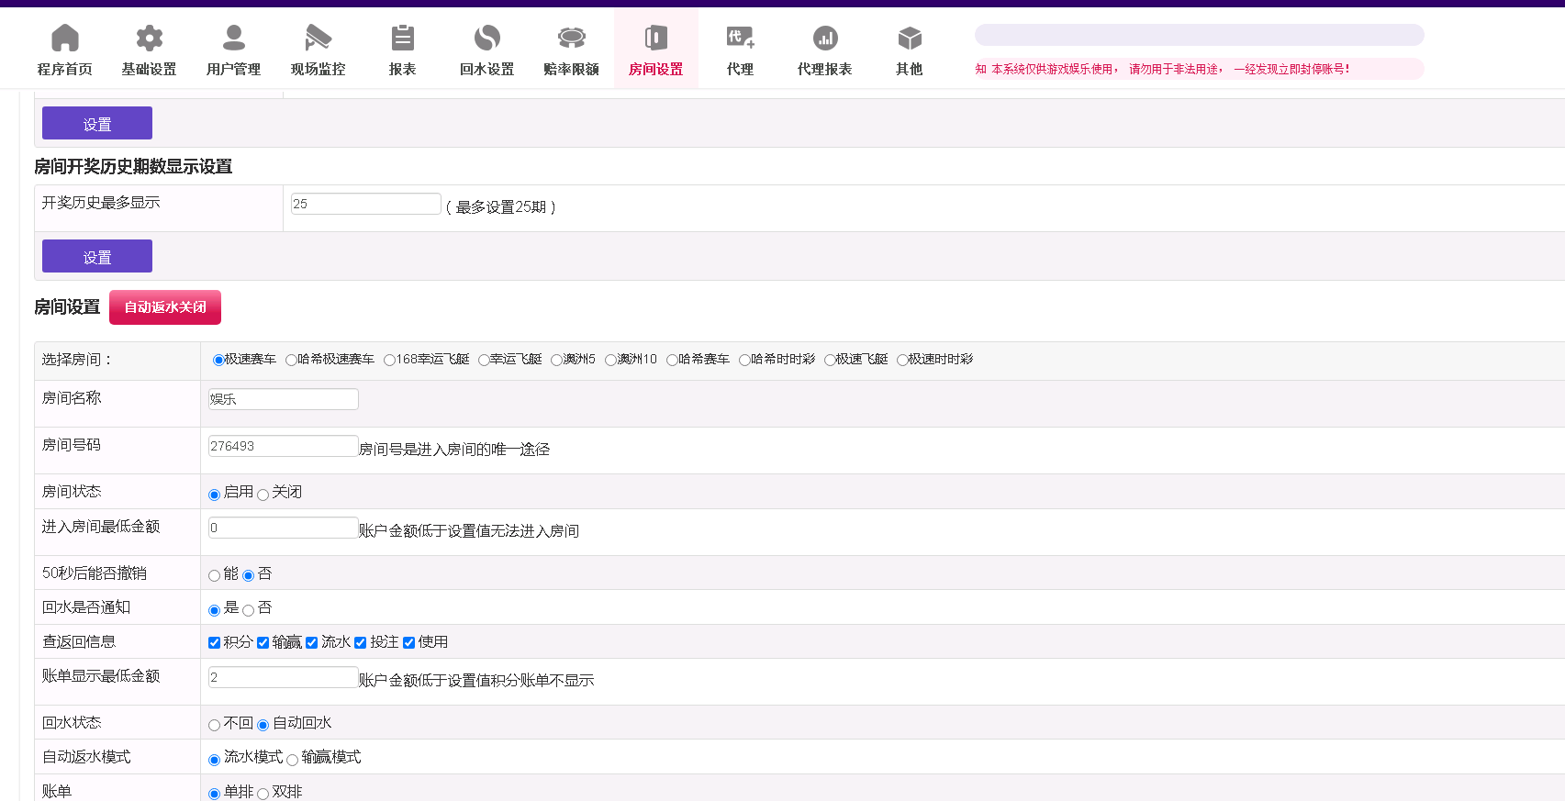Open 赔率限额 icon
This screenshot has height=801, width=1565.
click(571, 39)
